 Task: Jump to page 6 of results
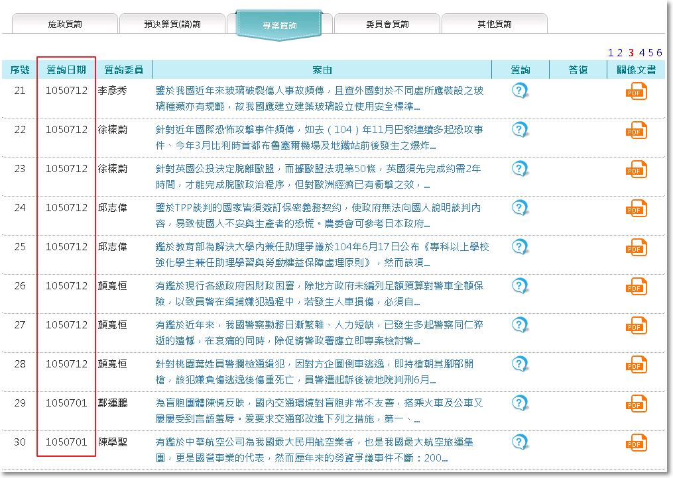[659, 53]
